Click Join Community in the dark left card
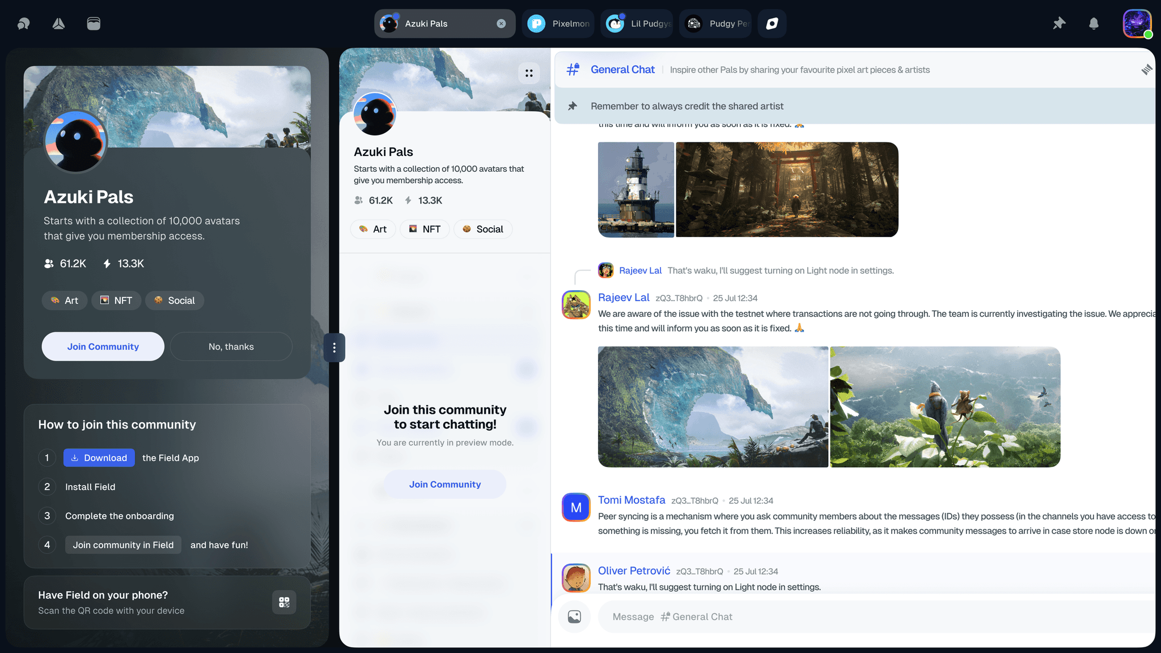The image size is (1161, 653). coord(103,346)
